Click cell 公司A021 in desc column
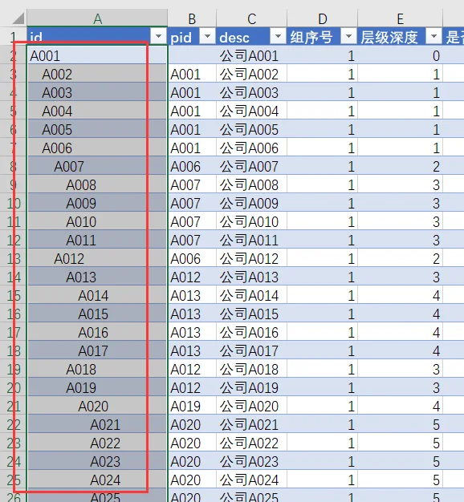The height and width of the screenshot is (502, 464). click(x=252, y=425)
